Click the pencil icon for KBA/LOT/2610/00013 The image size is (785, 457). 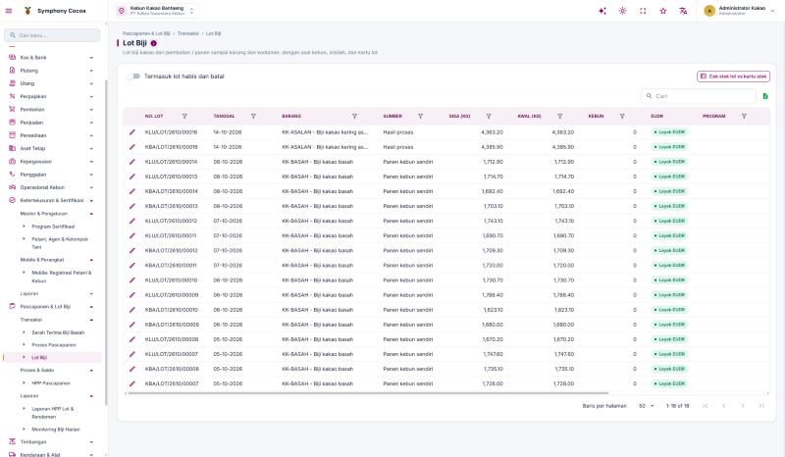click(x=132, y=206)
